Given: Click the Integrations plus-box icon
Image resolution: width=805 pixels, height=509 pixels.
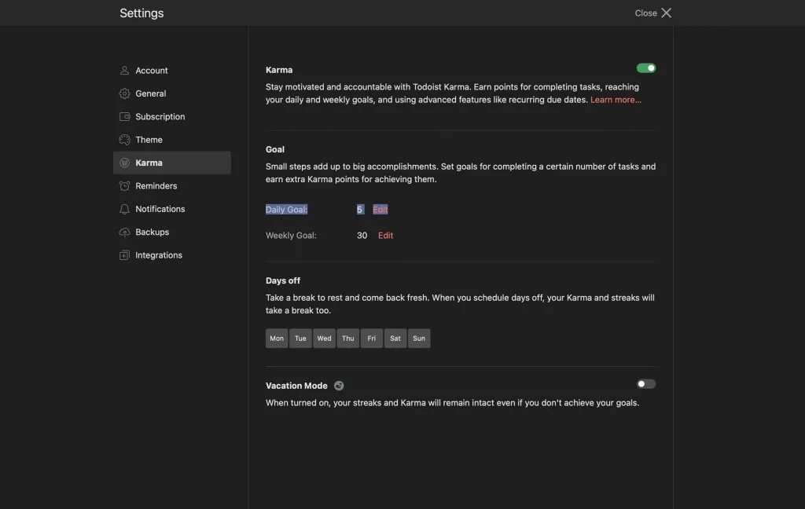Looking at the screenshot, I should (x=124, y=255).
